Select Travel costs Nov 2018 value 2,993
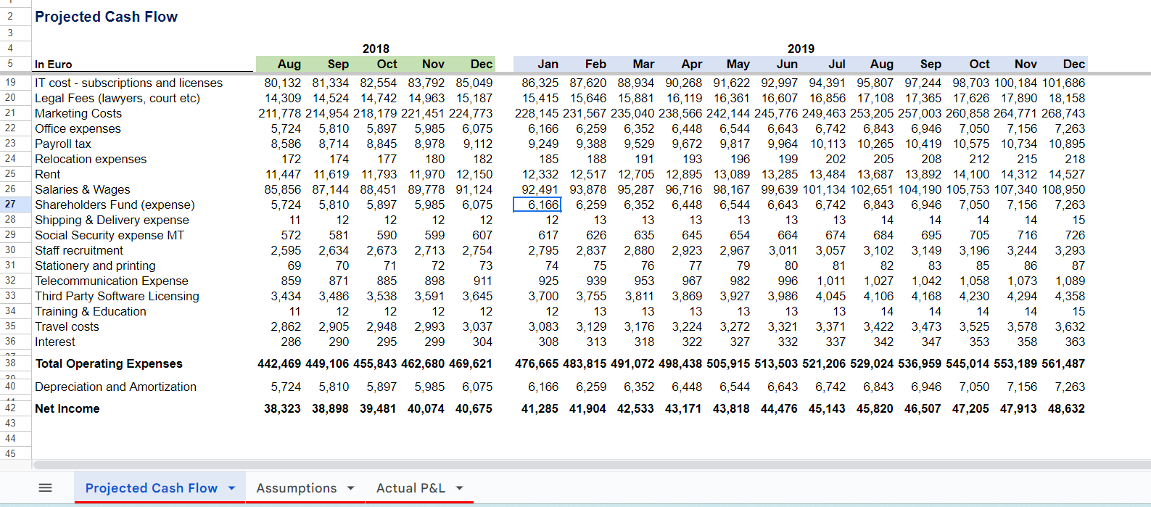 (x=429, y=326)
